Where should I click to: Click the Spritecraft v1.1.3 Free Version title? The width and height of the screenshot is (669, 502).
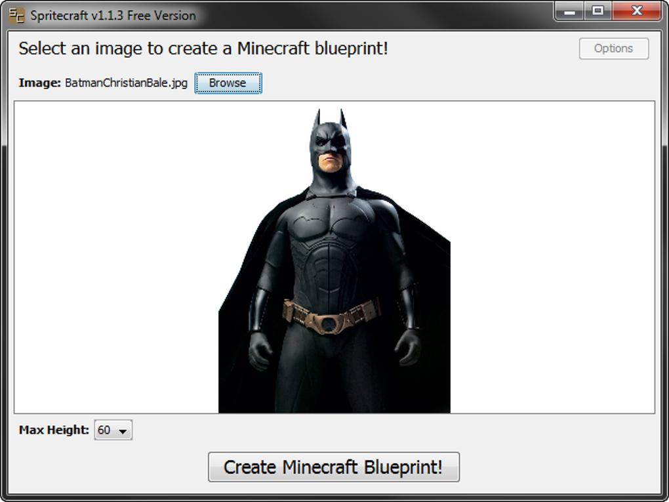tap(113, 16)
